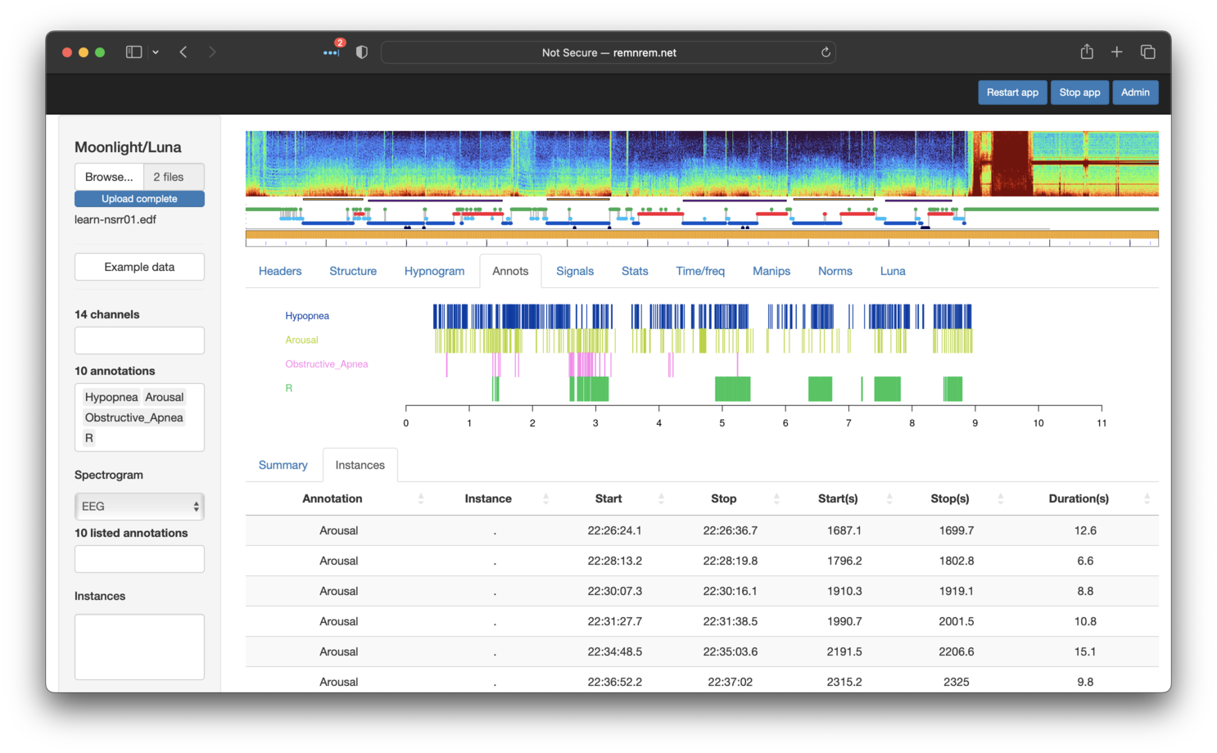Image resolution: width=1217 pixels, height=753 pixels.
Task: Click the Instances text box in sidebar
Action: tap(139, 647)
